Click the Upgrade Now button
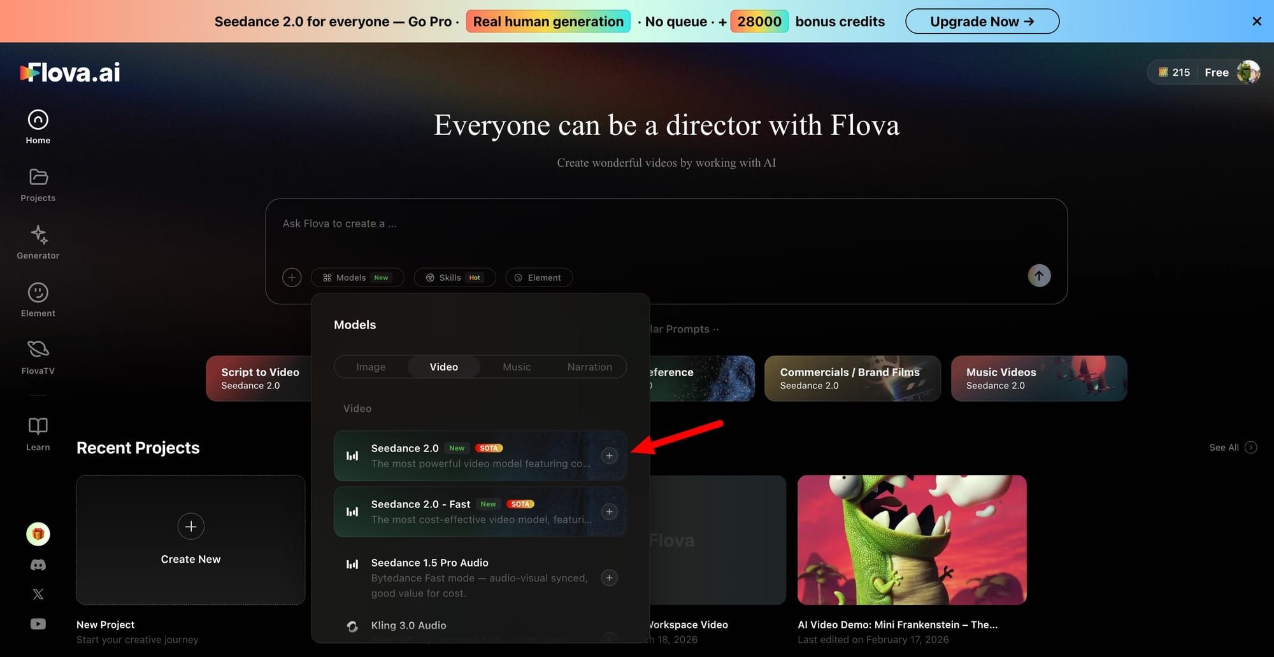The height and width of the screenshot is (657, 1274). coord(982,21)
